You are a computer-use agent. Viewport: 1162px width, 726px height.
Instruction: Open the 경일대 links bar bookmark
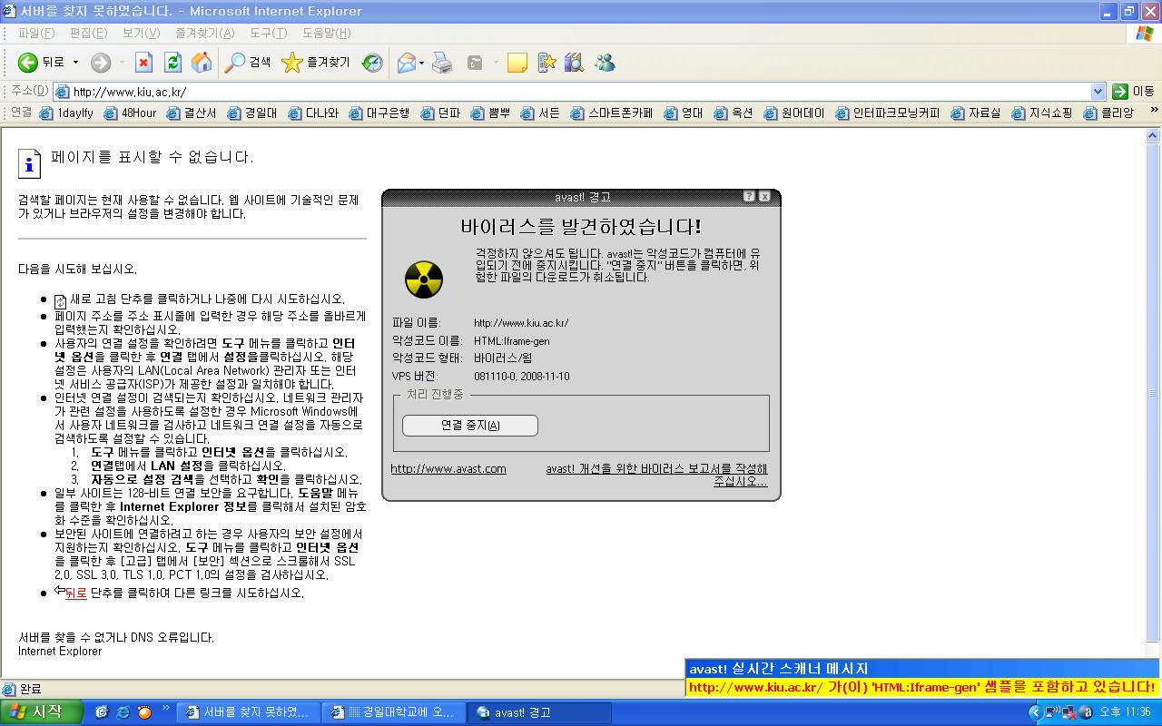[x=252, y=113]
